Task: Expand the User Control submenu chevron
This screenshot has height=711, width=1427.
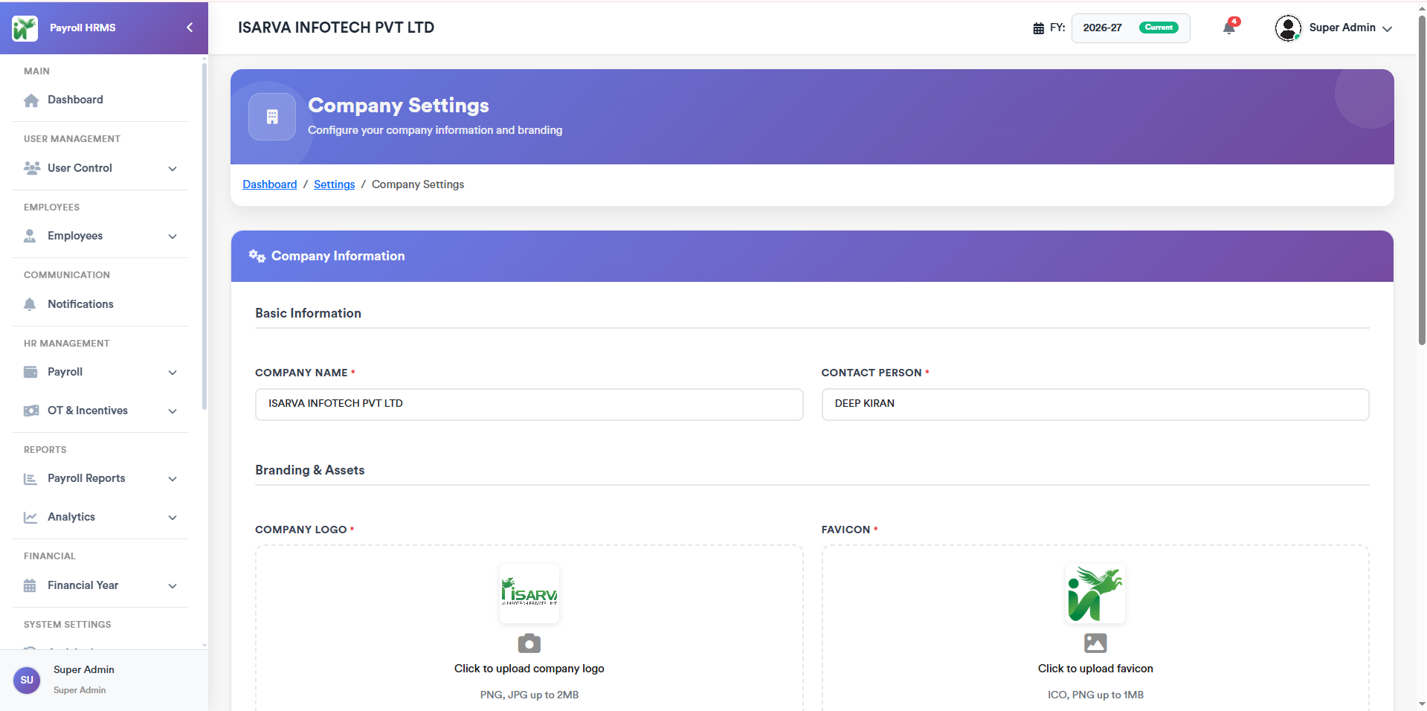Action: tap(173, 169)
